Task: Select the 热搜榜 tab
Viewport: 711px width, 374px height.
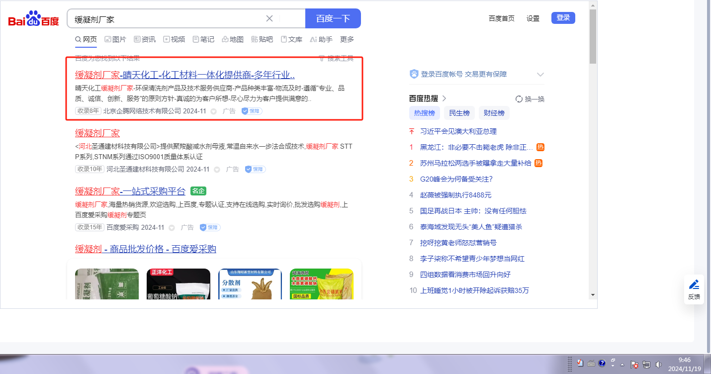Action: [x=425, y=113]
